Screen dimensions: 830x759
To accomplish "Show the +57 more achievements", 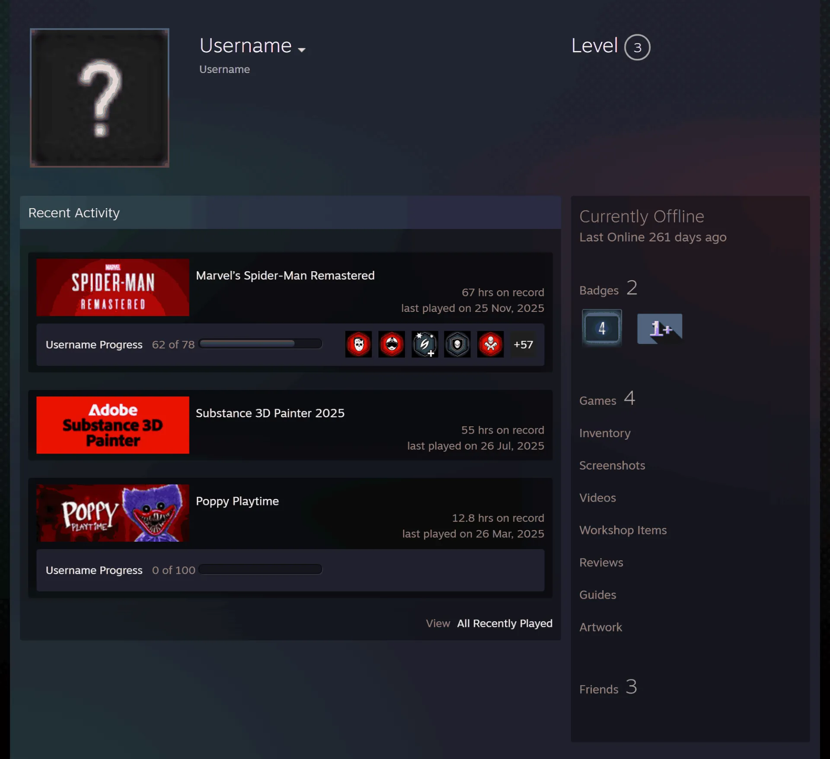I will 523,344.
